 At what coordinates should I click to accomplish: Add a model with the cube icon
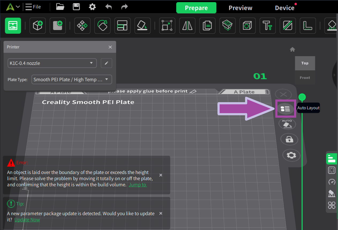coord(37,26)
